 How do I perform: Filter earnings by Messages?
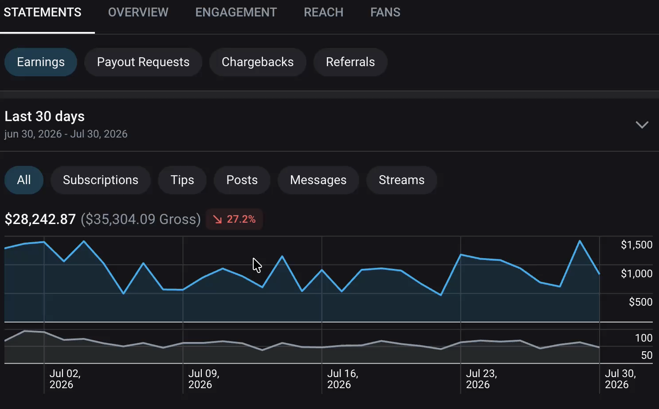coord(318,180)
